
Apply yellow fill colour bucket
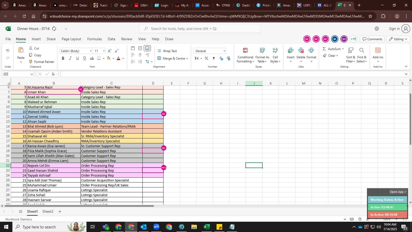(109, 58)
